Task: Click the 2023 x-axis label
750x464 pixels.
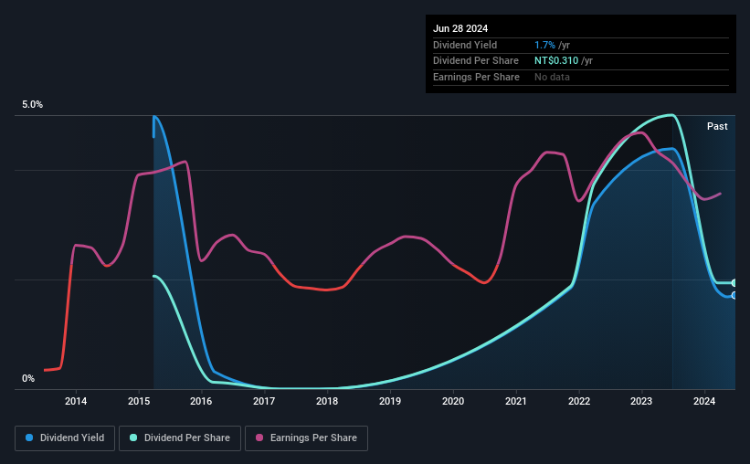Action: (641, 401)
